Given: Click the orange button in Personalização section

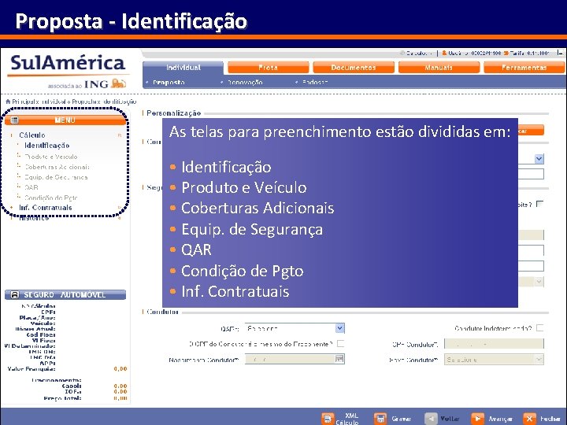Looking at the screenshot, I should click(531, 131).
